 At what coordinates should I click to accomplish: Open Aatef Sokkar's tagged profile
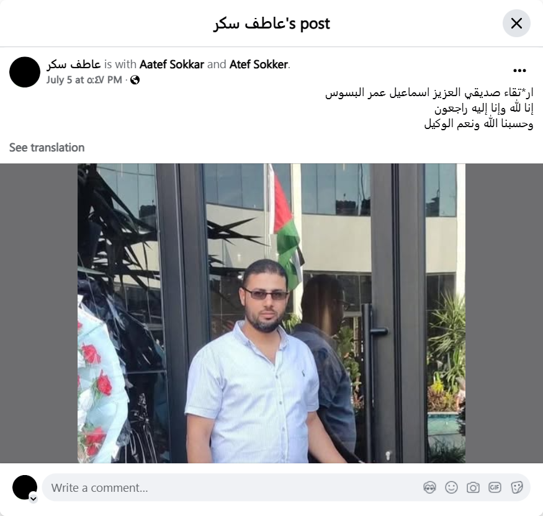172,64
